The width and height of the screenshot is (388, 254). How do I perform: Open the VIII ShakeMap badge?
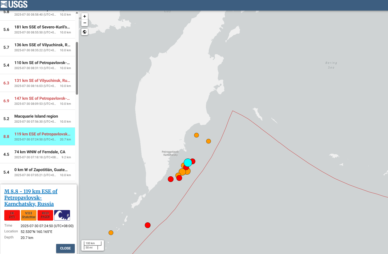click(x=29, y=215)
